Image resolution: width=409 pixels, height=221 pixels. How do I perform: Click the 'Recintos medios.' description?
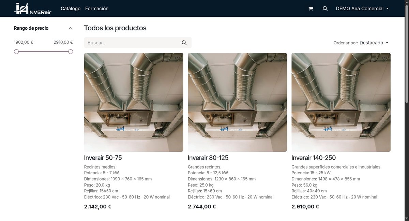point(100,167)
